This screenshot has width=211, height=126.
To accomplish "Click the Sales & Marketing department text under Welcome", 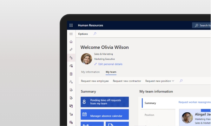I will click(x=104, y=54).
